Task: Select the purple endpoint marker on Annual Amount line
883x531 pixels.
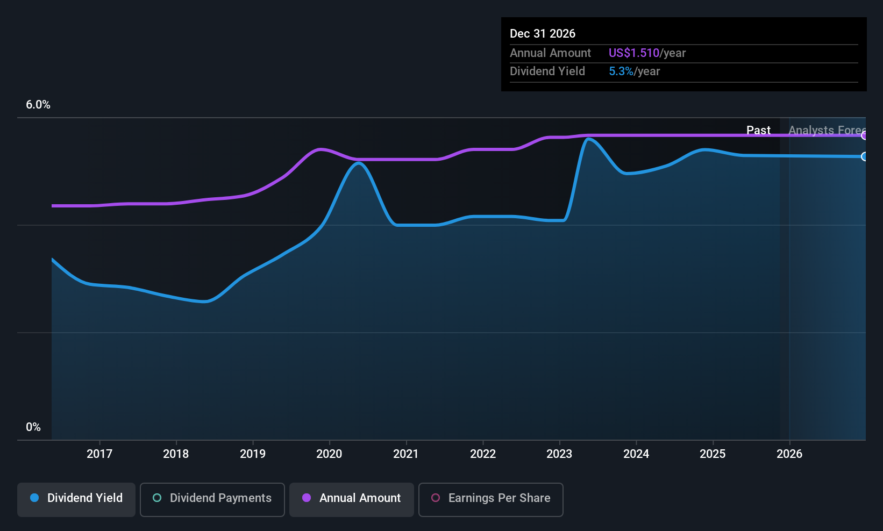Action: 864,135
